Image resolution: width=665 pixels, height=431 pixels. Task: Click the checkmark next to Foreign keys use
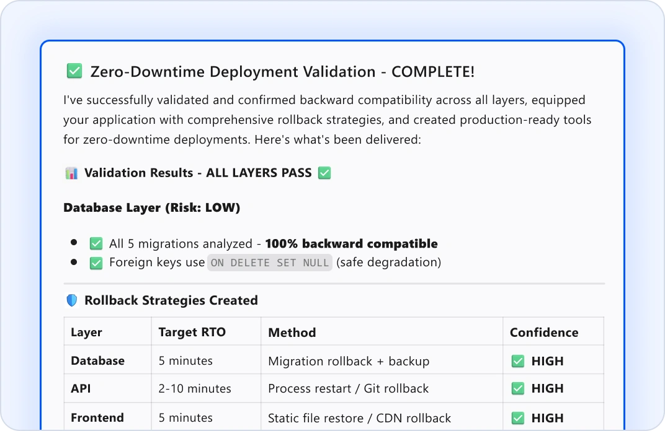96,263
